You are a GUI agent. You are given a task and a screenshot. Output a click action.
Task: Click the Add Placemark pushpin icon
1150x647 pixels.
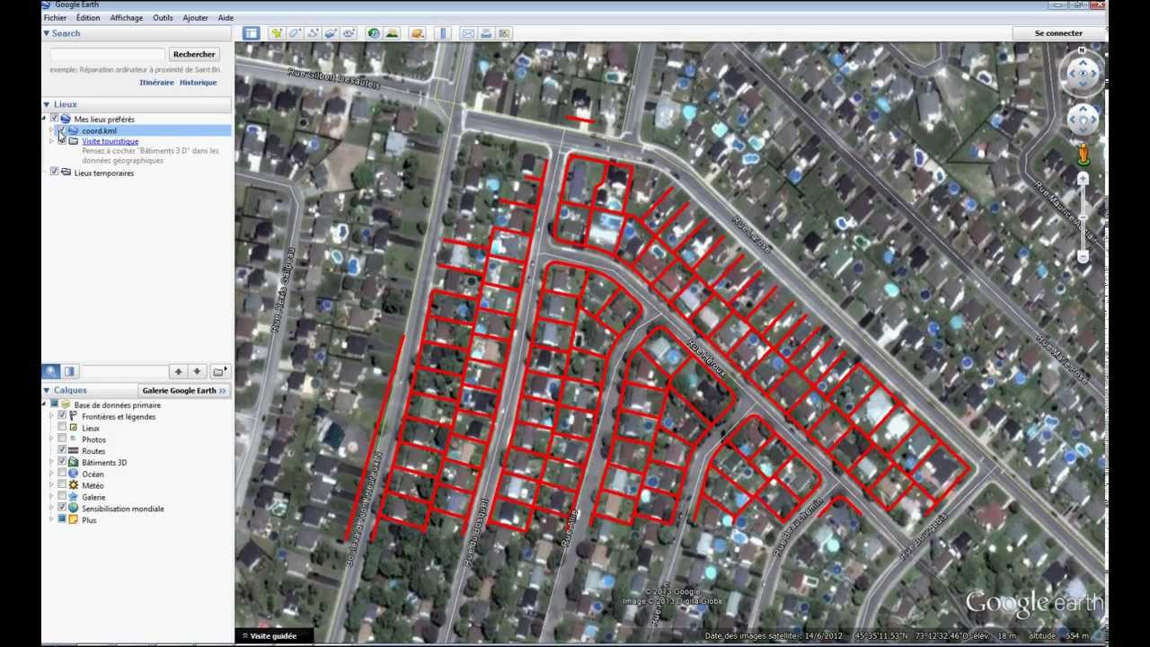click(x=277, y=33)
